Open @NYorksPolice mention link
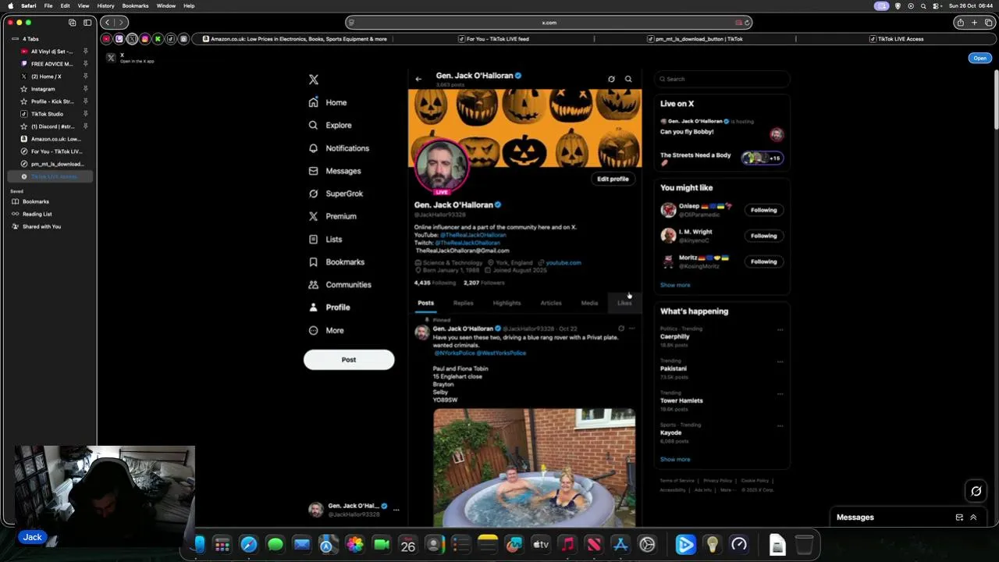Screen dimensions: 999x562 pyautogui.click(x=453, y=353)
